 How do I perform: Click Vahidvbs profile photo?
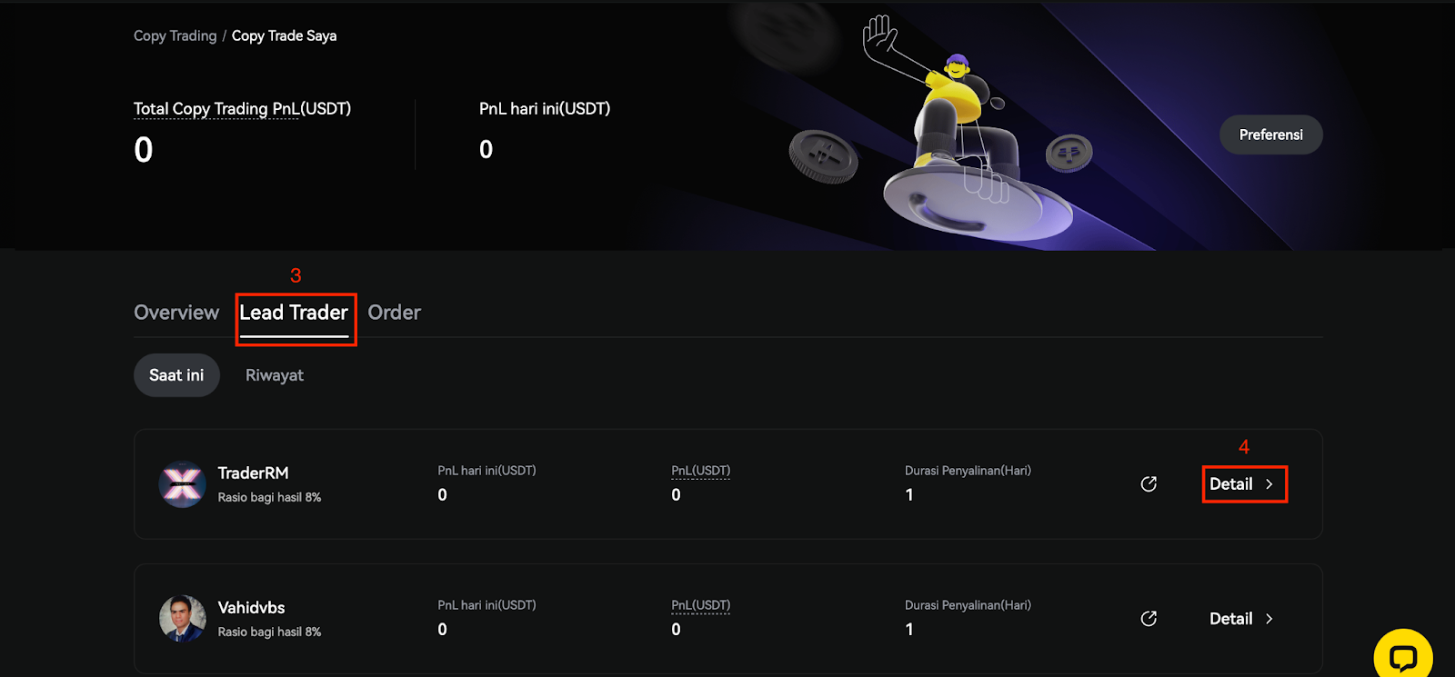pos(182,619)
